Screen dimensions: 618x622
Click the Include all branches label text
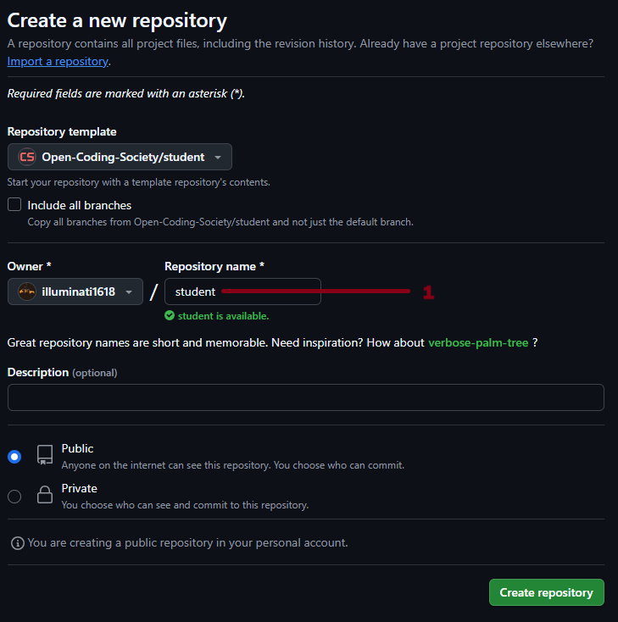80,205
